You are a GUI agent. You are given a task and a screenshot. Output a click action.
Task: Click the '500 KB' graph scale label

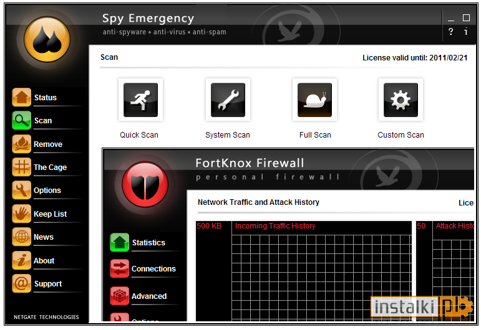pos(209,226)
